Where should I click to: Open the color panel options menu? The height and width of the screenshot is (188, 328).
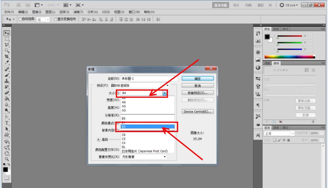click(x=323, y=29)
